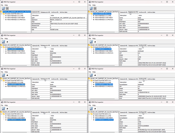Image resolution: width=175 pixels, height=133 pixels.
Task: Click open-file icon in window listing path and signature
Action: [x=3, y=8]
